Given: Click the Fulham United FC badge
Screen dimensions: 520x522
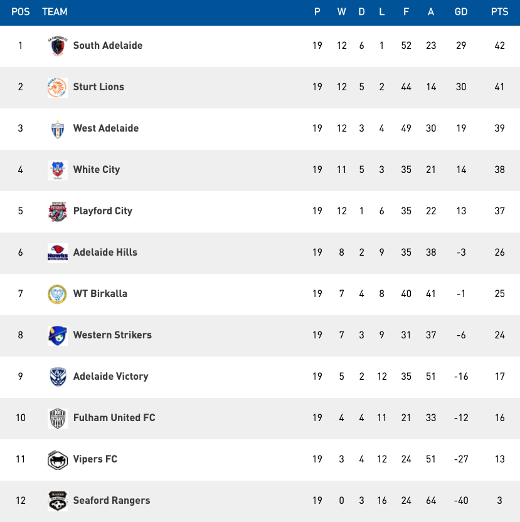Looking at the screenshot, I should coord(57,418).
